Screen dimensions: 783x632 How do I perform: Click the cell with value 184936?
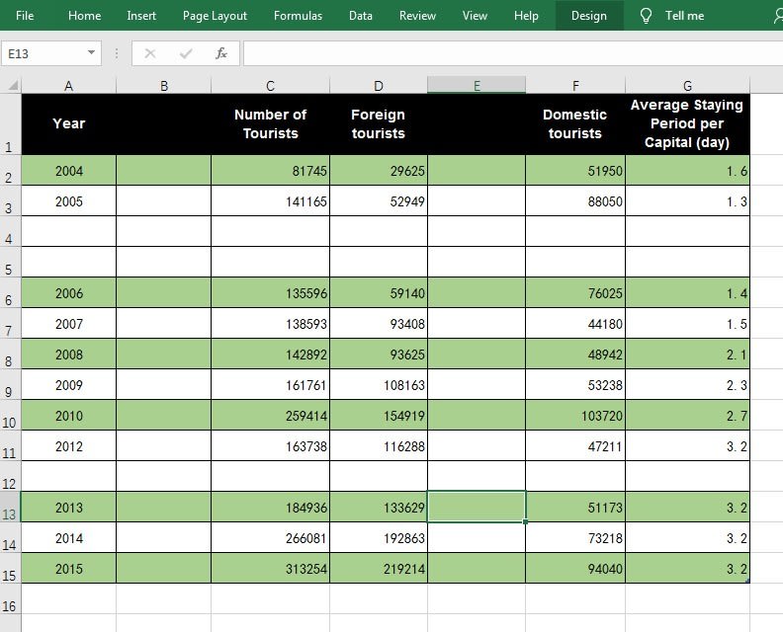[270, 507]
